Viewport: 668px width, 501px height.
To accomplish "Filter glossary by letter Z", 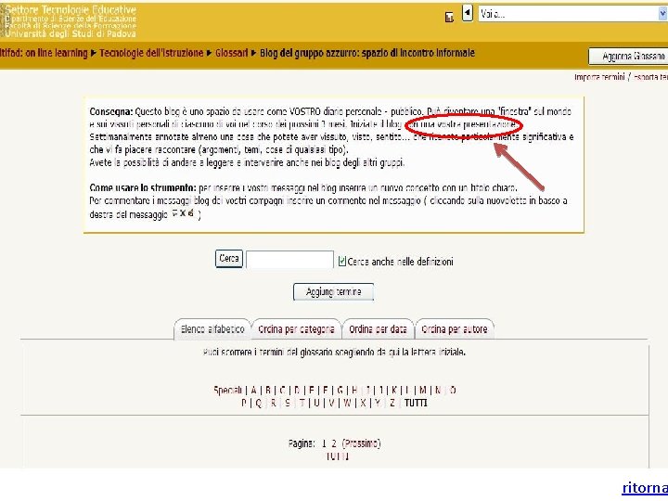I will pyautogui.click(x=392, y=403).
